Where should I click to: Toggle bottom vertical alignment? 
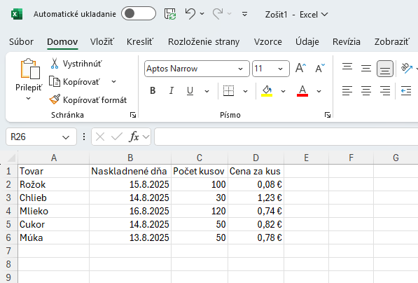click(385, 69)
